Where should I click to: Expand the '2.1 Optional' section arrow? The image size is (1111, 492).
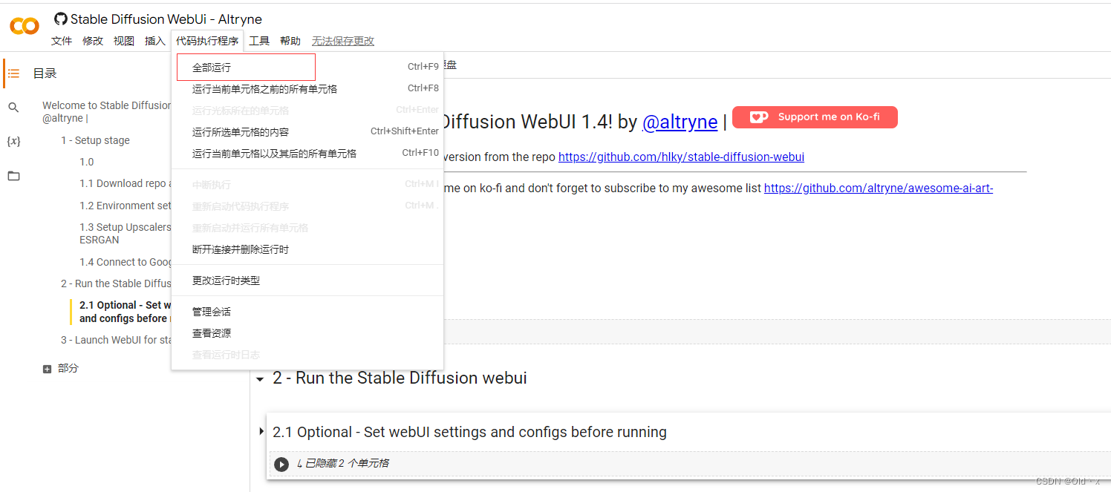261,432
